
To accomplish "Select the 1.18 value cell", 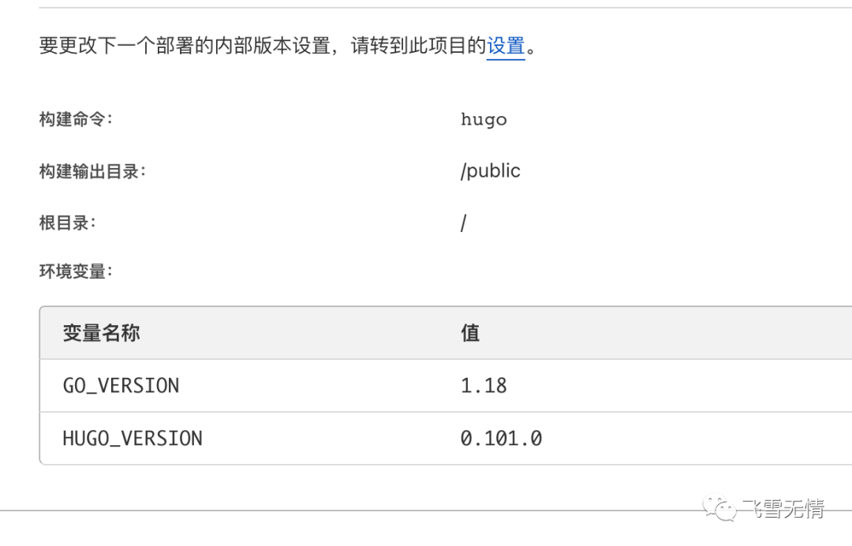I will (x=484, y=386).
